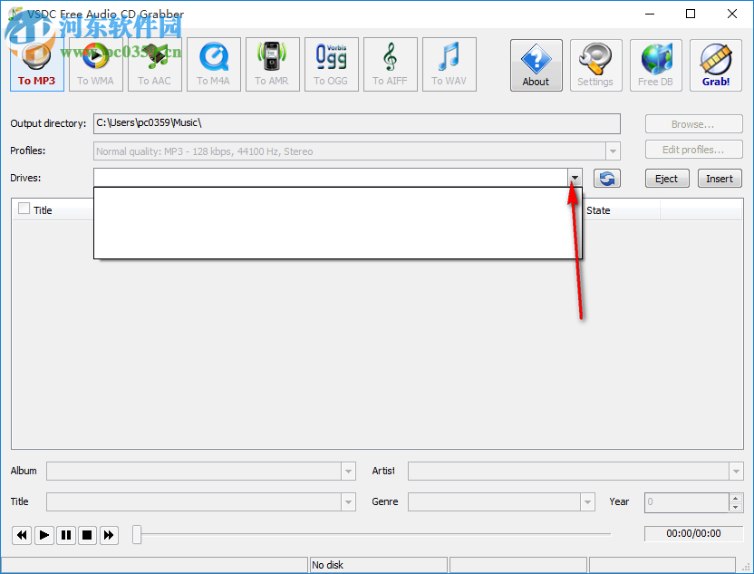The height and width of the screenshot is (574, 754).
Task: Open the Genre dropdown
Action: click(586, 501)
